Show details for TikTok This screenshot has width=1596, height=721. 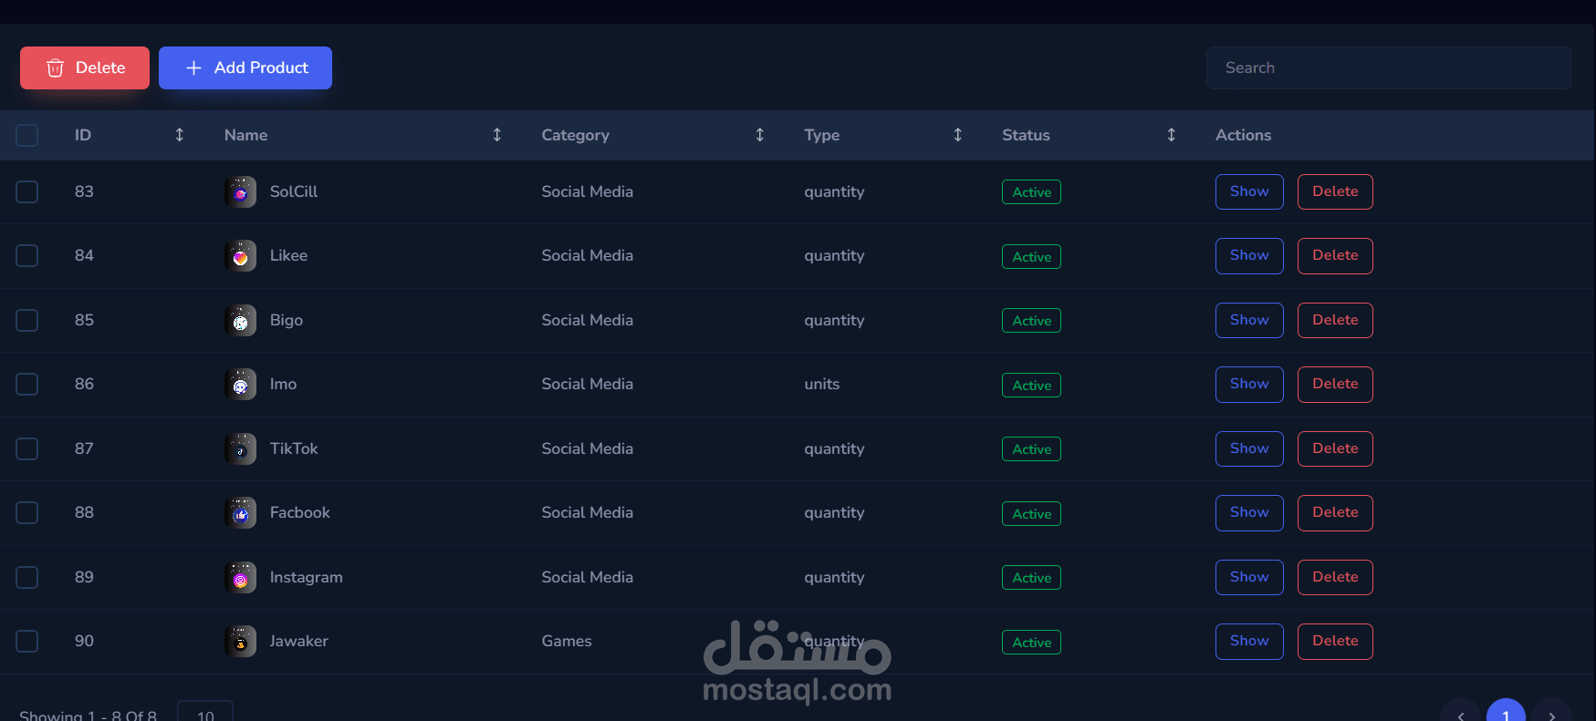[1249, 449]
